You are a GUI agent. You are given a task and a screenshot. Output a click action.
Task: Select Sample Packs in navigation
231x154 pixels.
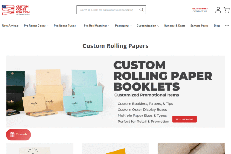[x=199, y=26]
